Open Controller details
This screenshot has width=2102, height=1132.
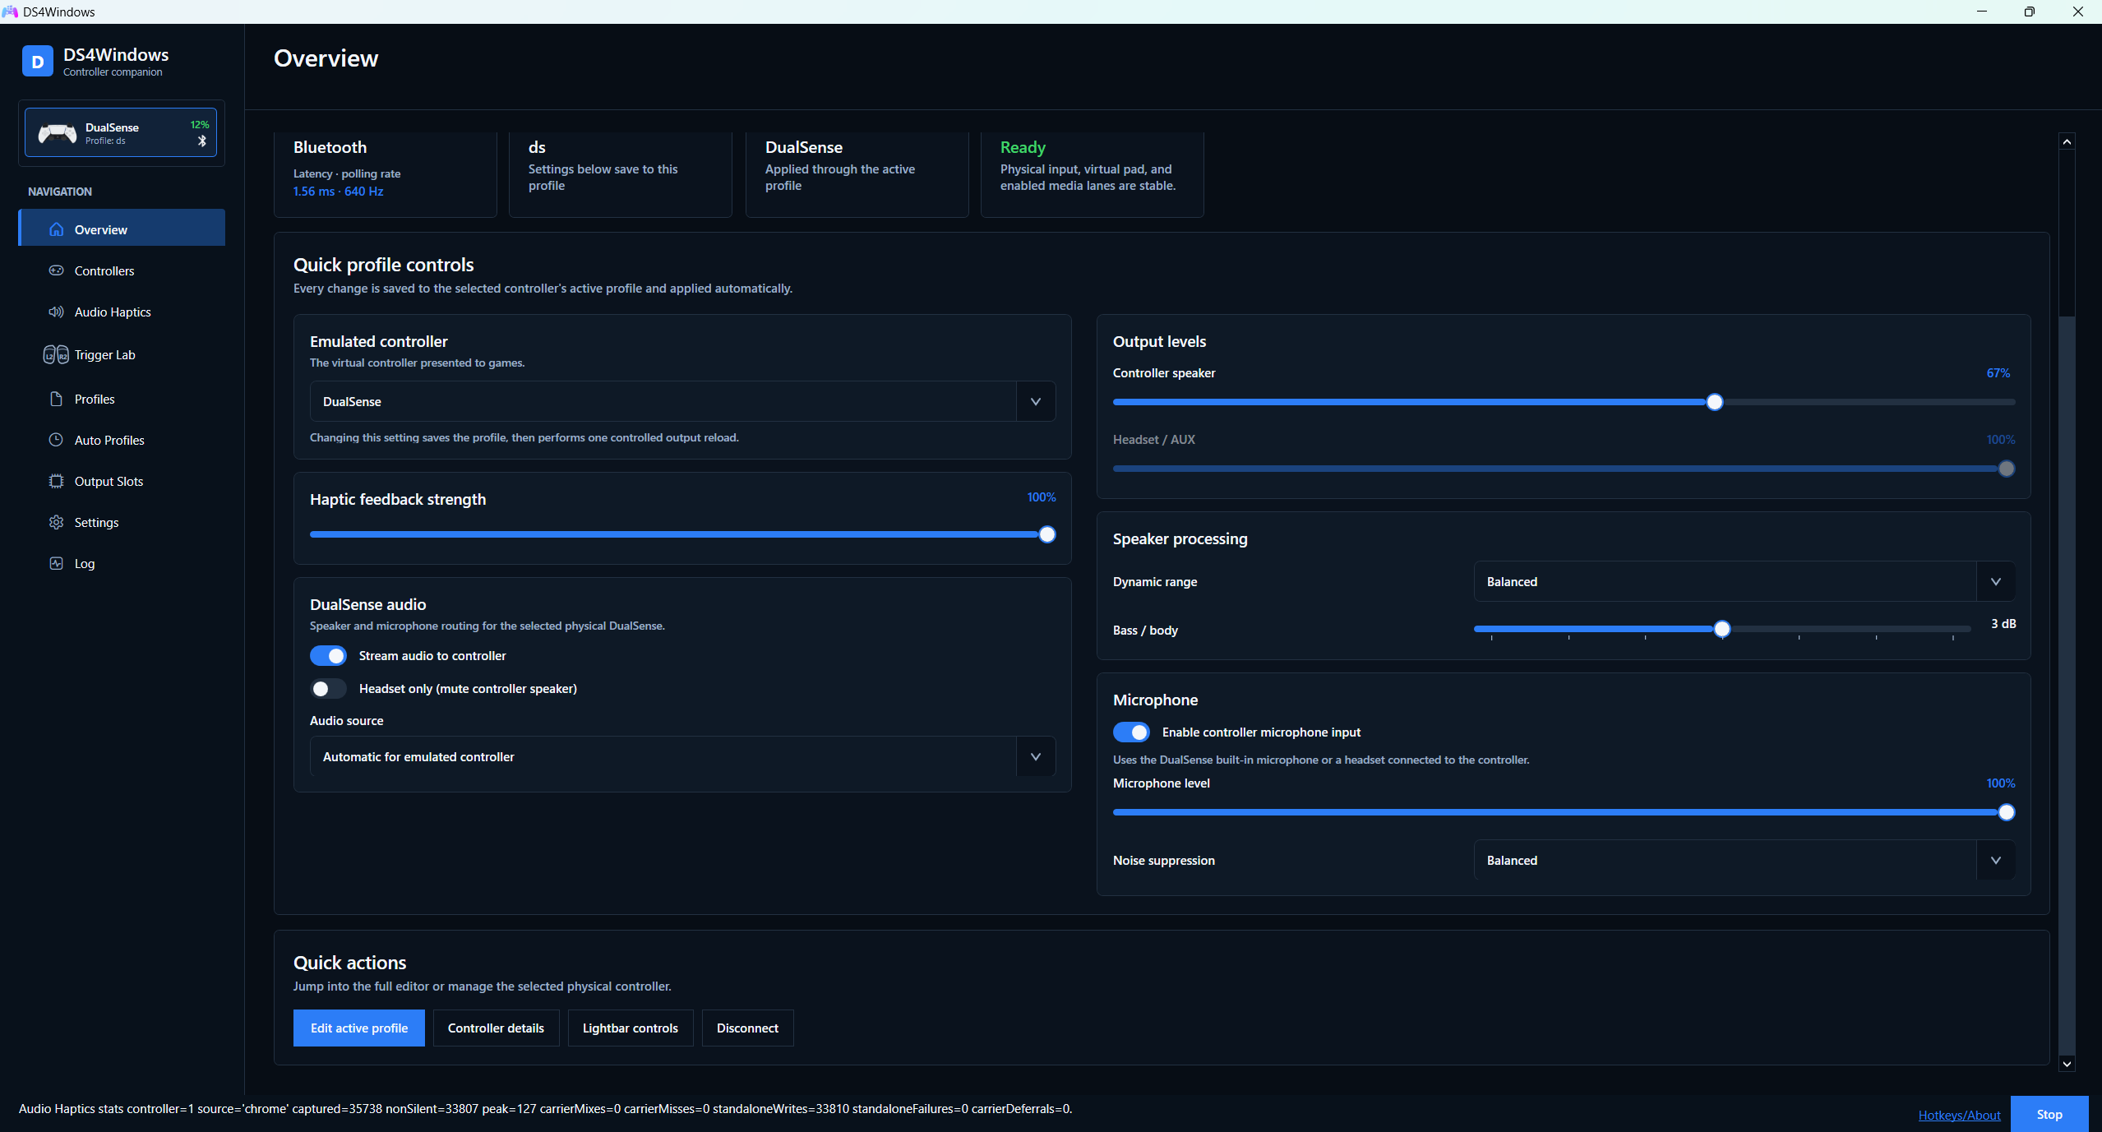pos(496,1028)
